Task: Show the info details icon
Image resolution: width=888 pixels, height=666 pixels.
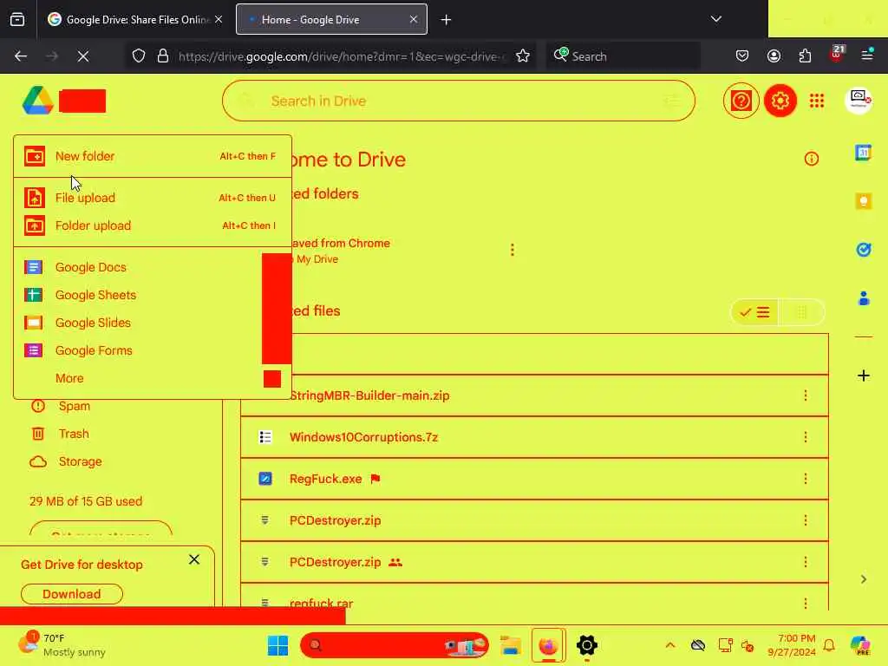Action: click(x=811, y=159)
